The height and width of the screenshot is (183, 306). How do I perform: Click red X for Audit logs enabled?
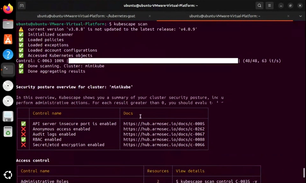coord(23,134)
